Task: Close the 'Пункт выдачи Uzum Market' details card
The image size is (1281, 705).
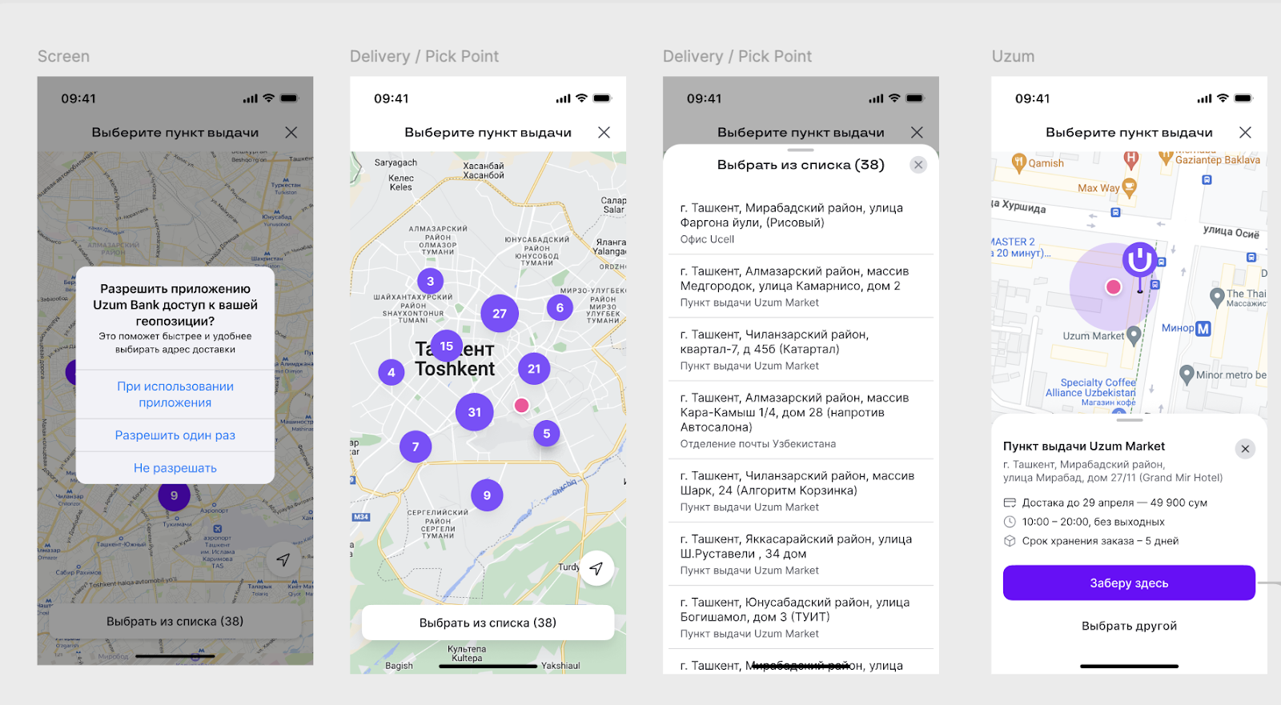Action: pos(1245,449)
